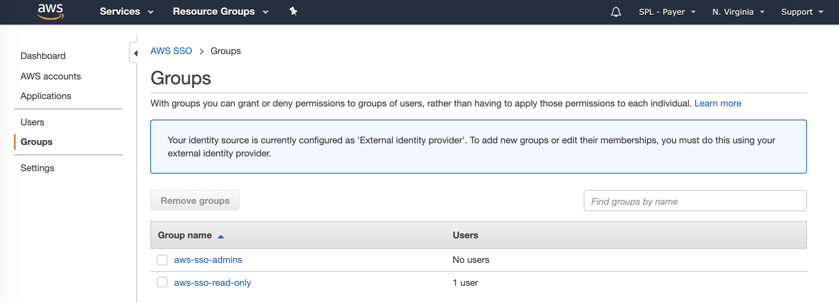The width and height of the screenshot is (839, 303).
Task: Click the Remove groups button
Action: click(x=195, y=200)
